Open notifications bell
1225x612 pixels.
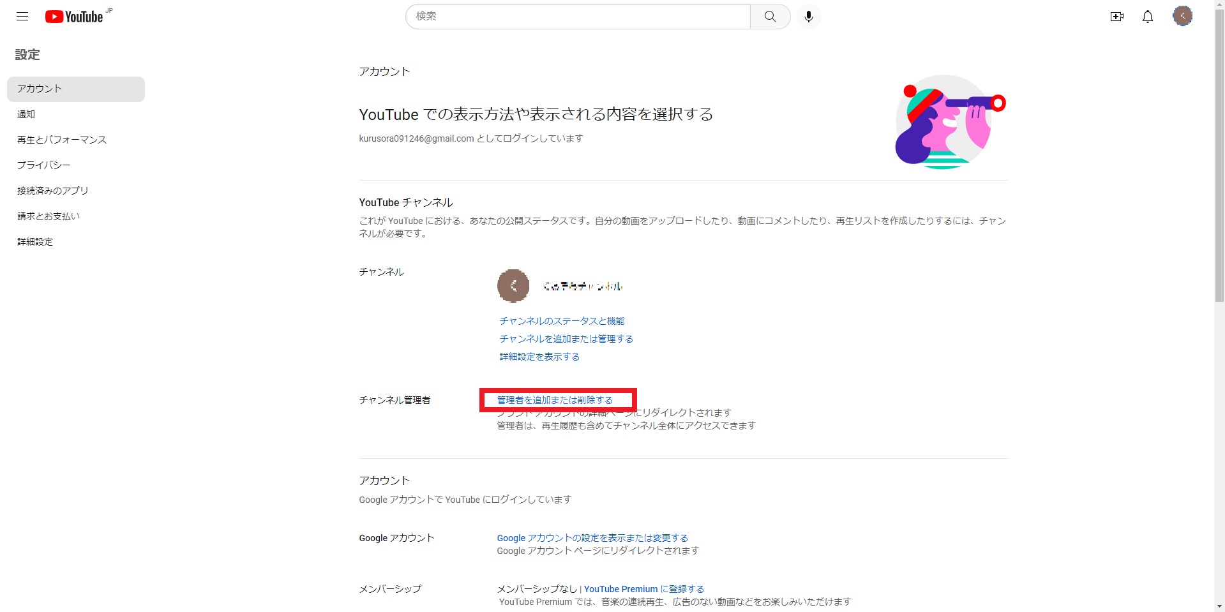1148,17
